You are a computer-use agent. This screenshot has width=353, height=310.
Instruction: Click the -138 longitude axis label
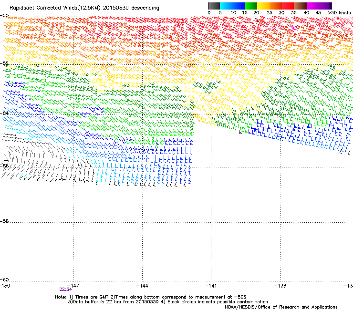(280, 286)
